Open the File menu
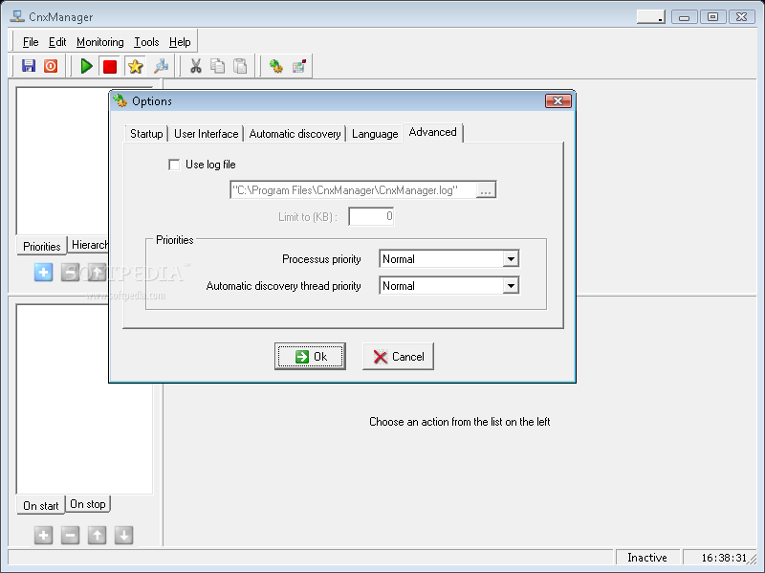The image size is (765, 573). point(31,42)
